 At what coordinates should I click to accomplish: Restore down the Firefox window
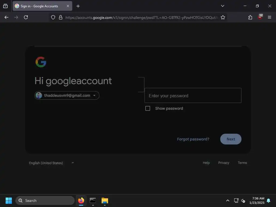[257, 6]
